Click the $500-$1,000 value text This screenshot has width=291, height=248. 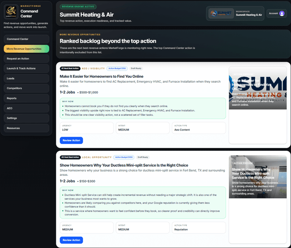[x=89, y=92]
